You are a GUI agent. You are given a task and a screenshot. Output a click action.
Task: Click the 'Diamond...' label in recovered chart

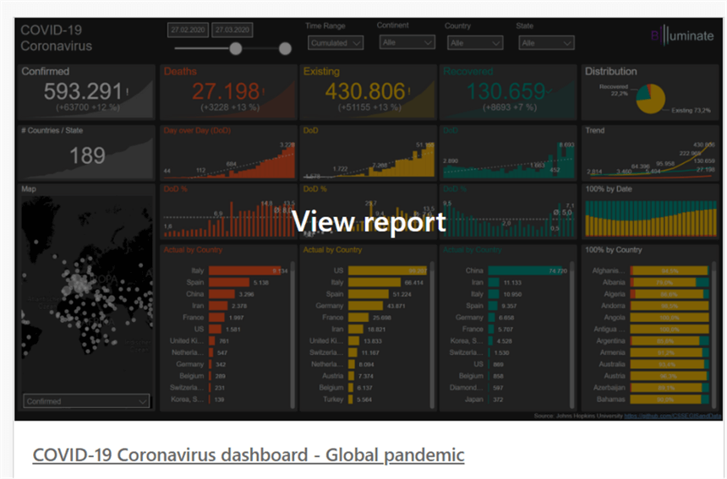pyautogui.click(x=467, y=388)
